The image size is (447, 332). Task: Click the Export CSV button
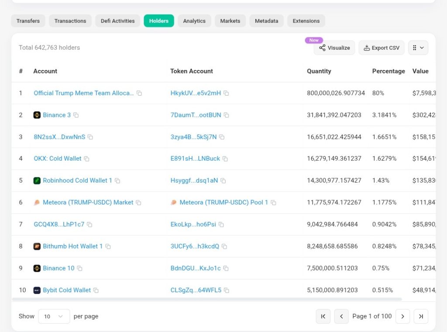pos(381,48)
